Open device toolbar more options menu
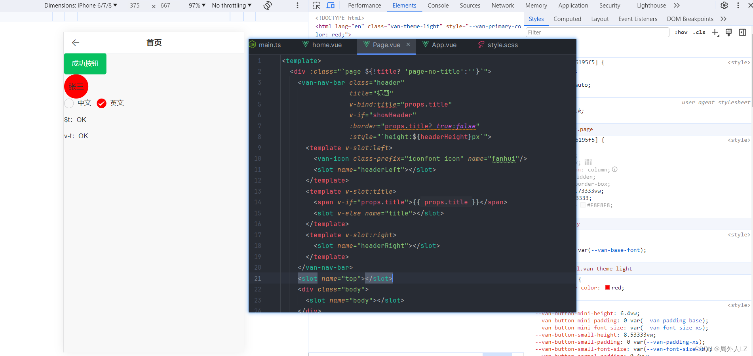 coord(298,6)
